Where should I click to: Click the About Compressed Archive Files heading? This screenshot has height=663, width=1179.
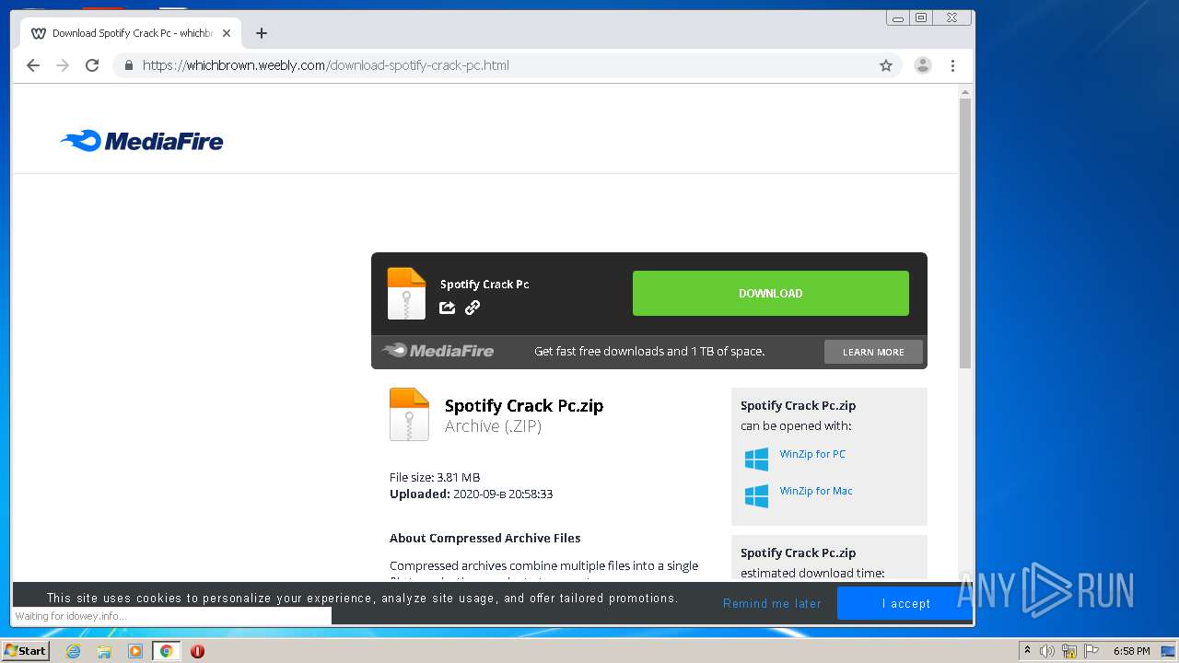[x=485, y=538]
